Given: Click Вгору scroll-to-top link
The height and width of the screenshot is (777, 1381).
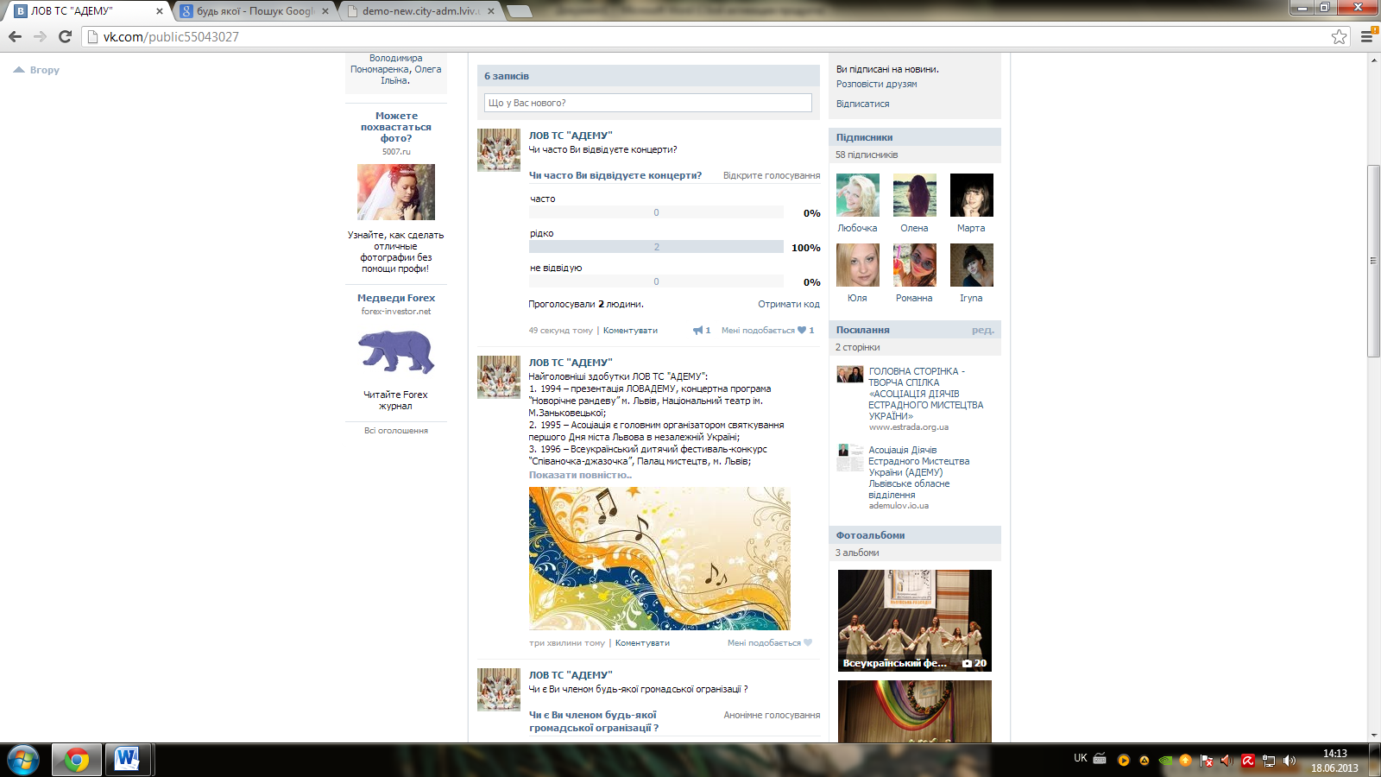Looking at the screenshot, I should point(36,70).
